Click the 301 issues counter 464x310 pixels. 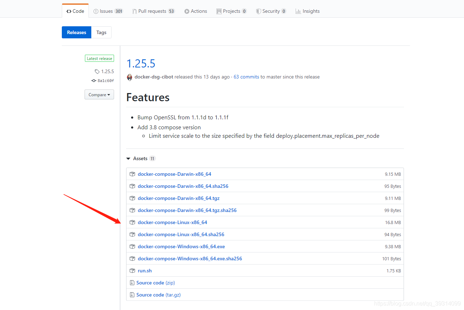(119, 11)
